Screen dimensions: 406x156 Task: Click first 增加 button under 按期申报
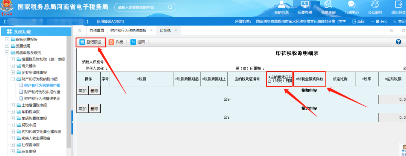pyautogui.click(x=82, y=91)
